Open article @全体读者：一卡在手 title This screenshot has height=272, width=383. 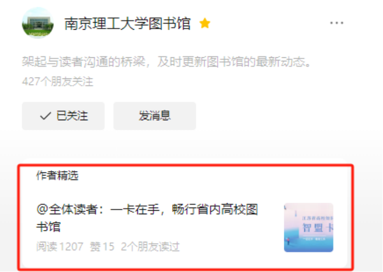(147, 218)
